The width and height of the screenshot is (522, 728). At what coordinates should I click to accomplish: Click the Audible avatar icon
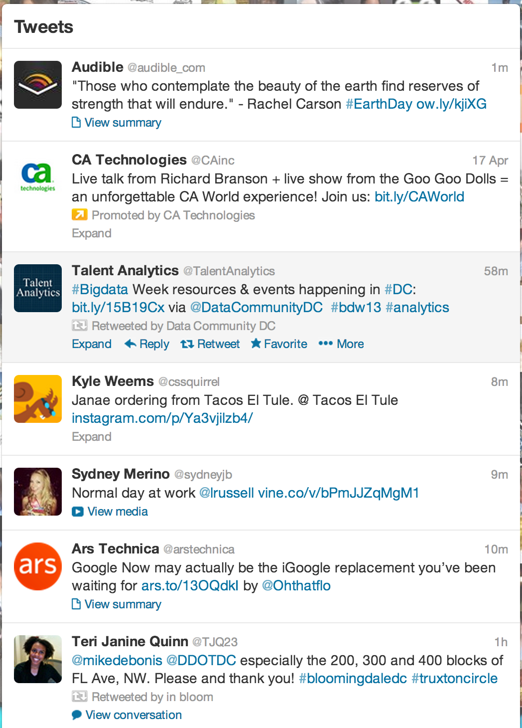point(38,85)
